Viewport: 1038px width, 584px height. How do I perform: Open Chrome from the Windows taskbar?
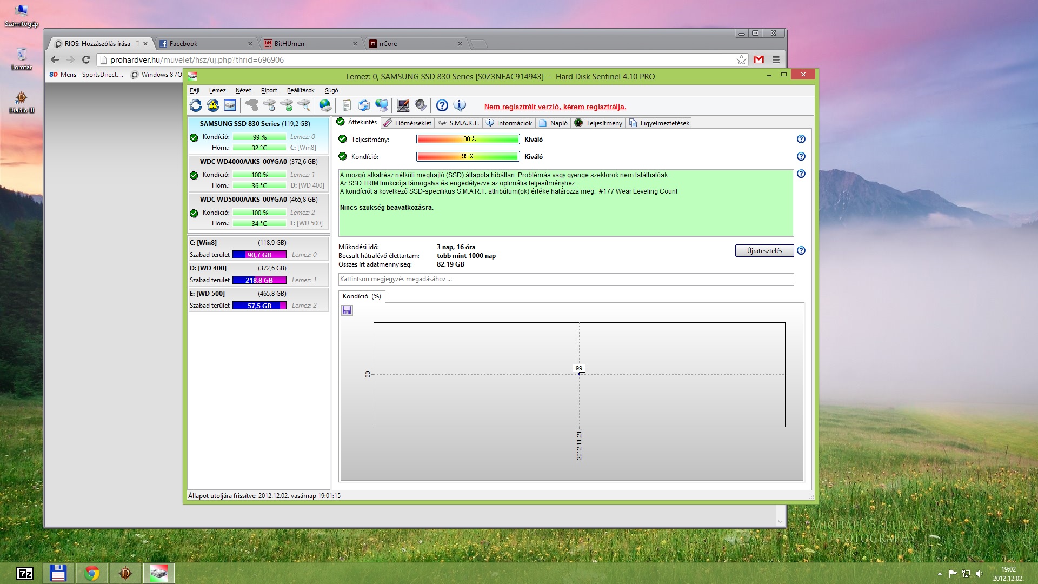tap(92, 573)
